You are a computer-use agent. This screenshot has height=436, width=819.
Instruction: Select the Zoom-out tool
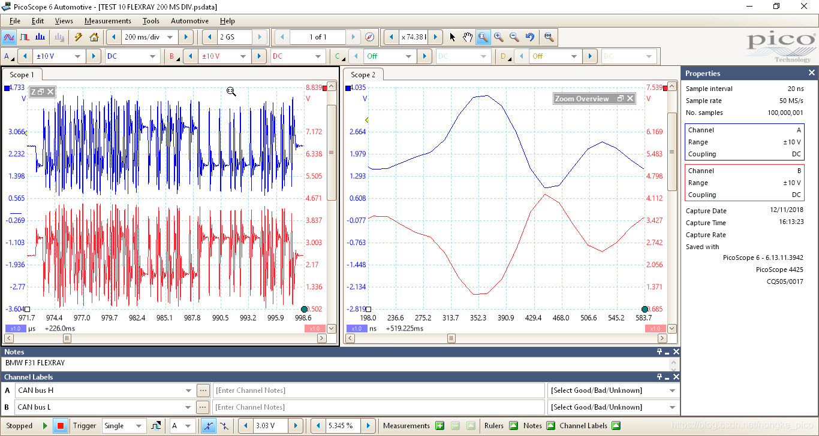pos(514,37)
